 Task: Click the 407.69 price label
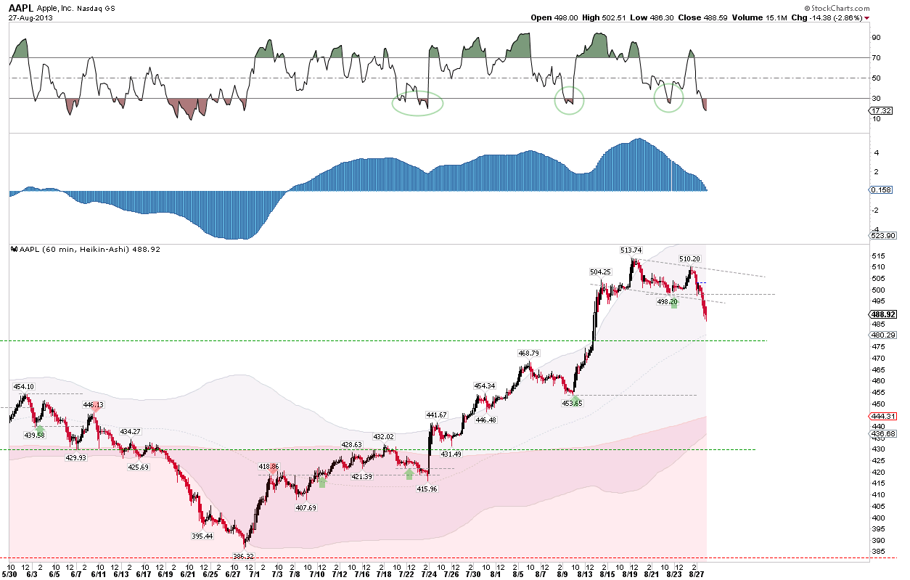tap(306, 507)
